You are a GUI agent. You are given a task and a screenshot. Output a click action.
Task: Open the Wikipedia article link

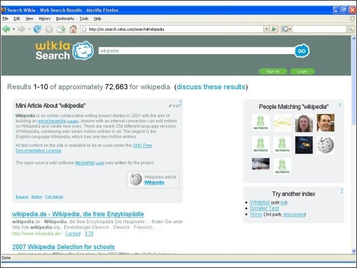pyautogui.click(x=154, y=183)
